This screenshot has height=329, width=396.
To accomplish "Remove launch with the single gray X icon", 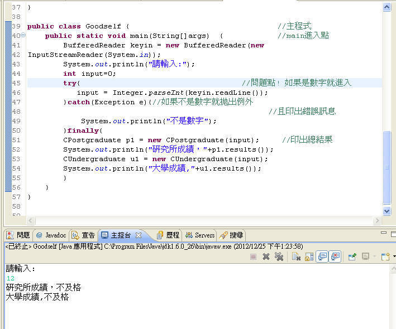I will (266, 257).
